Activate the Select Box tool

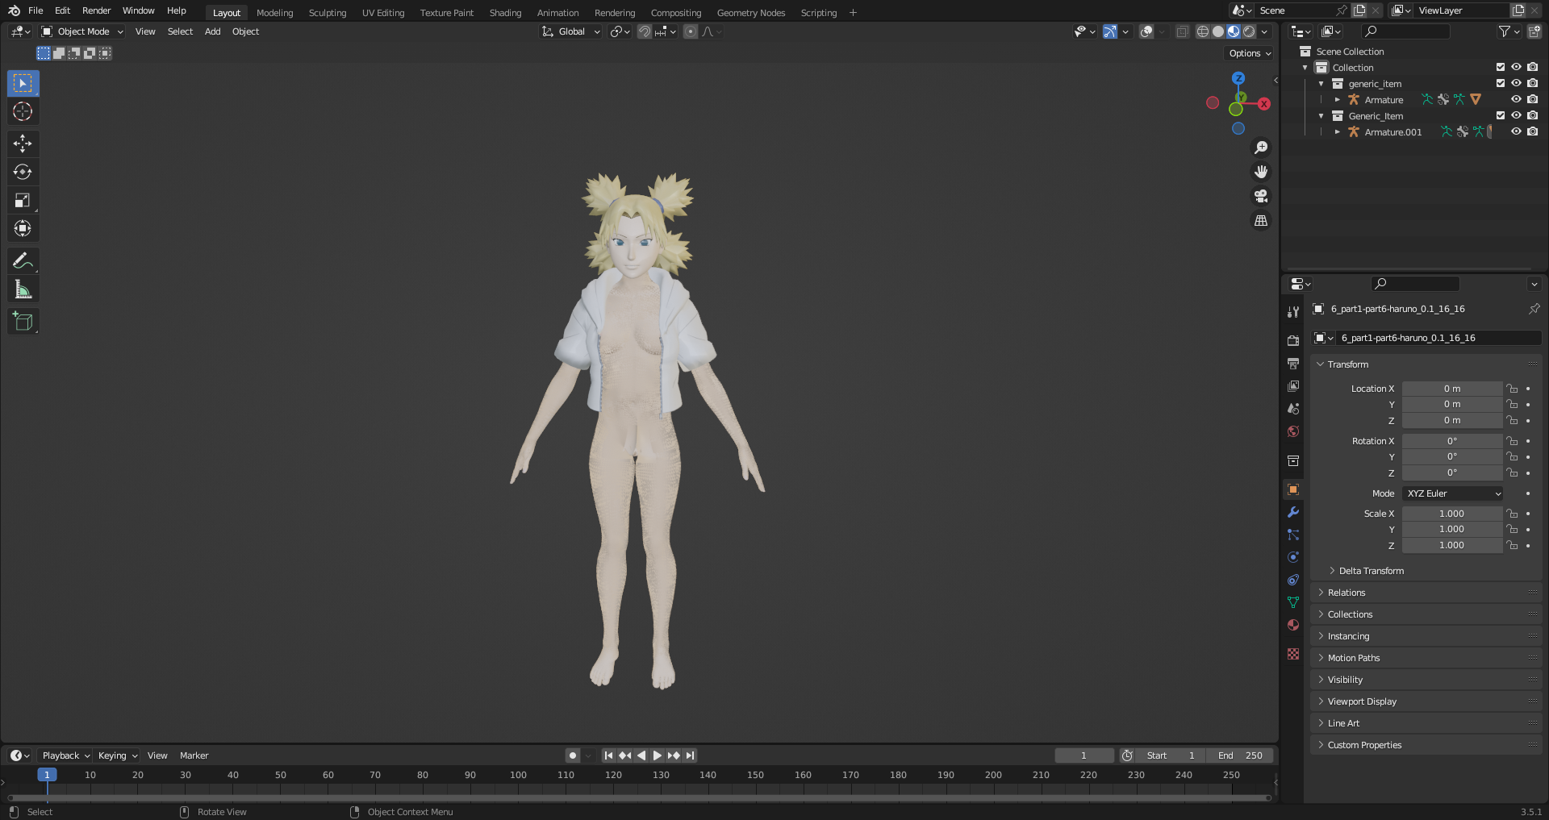(23, 83)
